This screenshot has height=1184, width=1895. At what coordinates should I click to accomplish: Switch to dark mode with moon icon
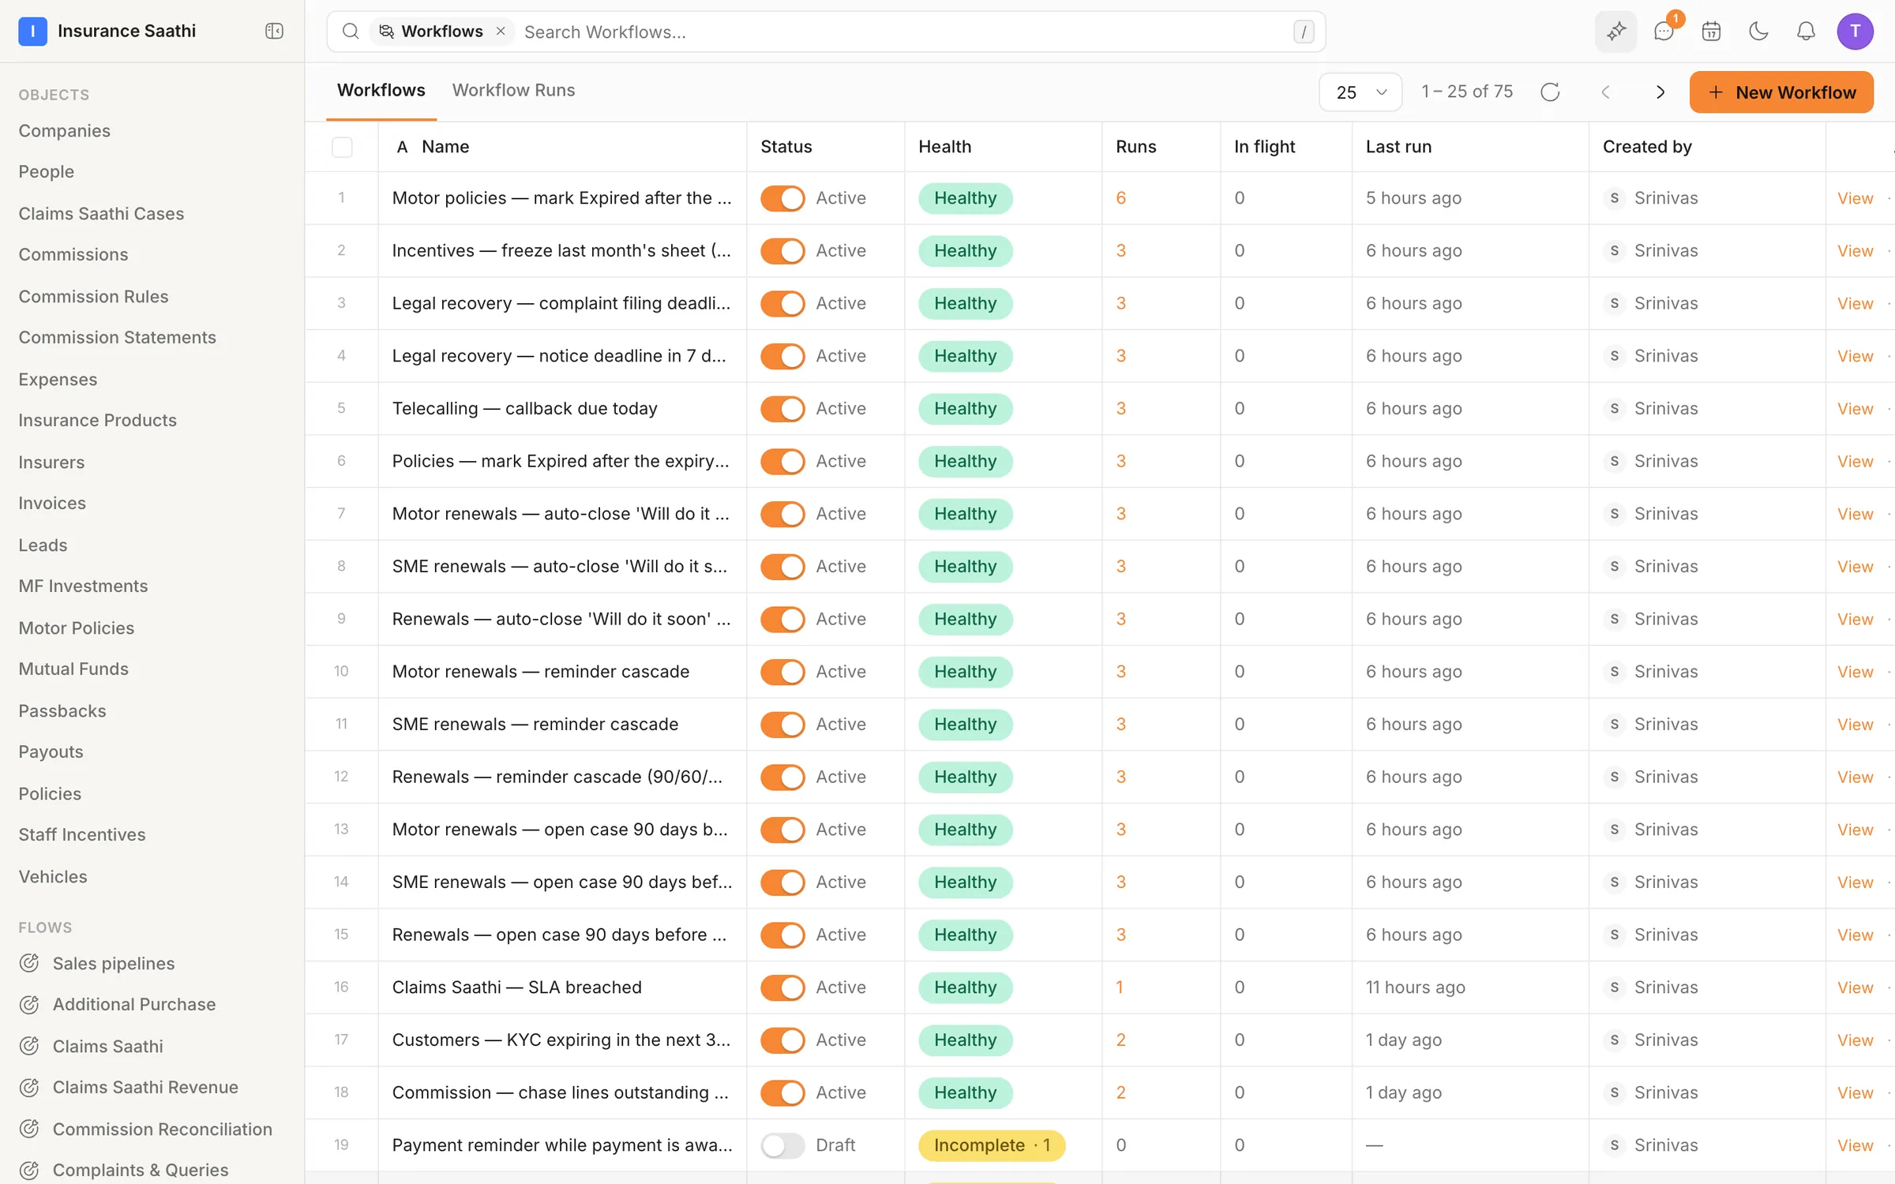coord(1758,32)
